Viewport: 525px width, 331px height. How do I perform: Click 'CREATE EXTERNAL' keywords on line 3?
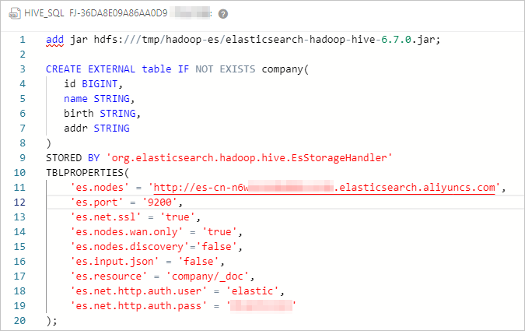pyautogui.click(x=90, y=69)
